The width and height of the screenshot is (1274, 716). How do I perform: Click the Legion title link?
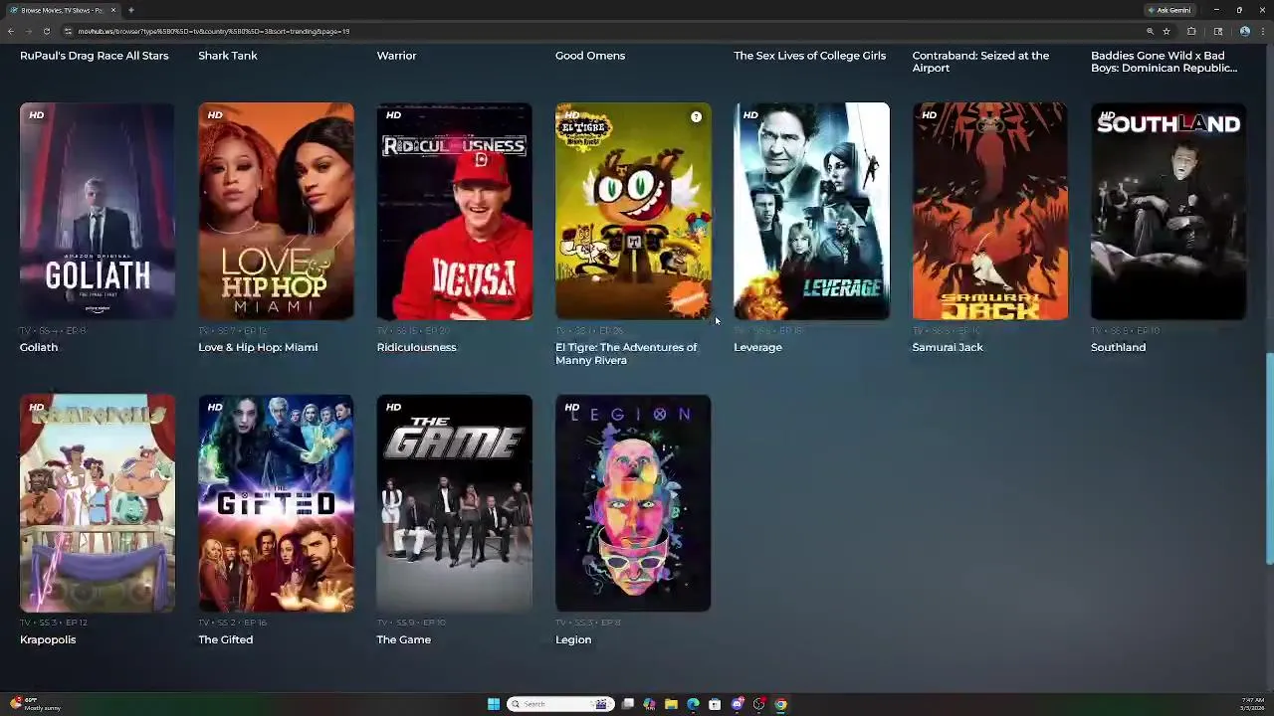[x=573, y=639]
